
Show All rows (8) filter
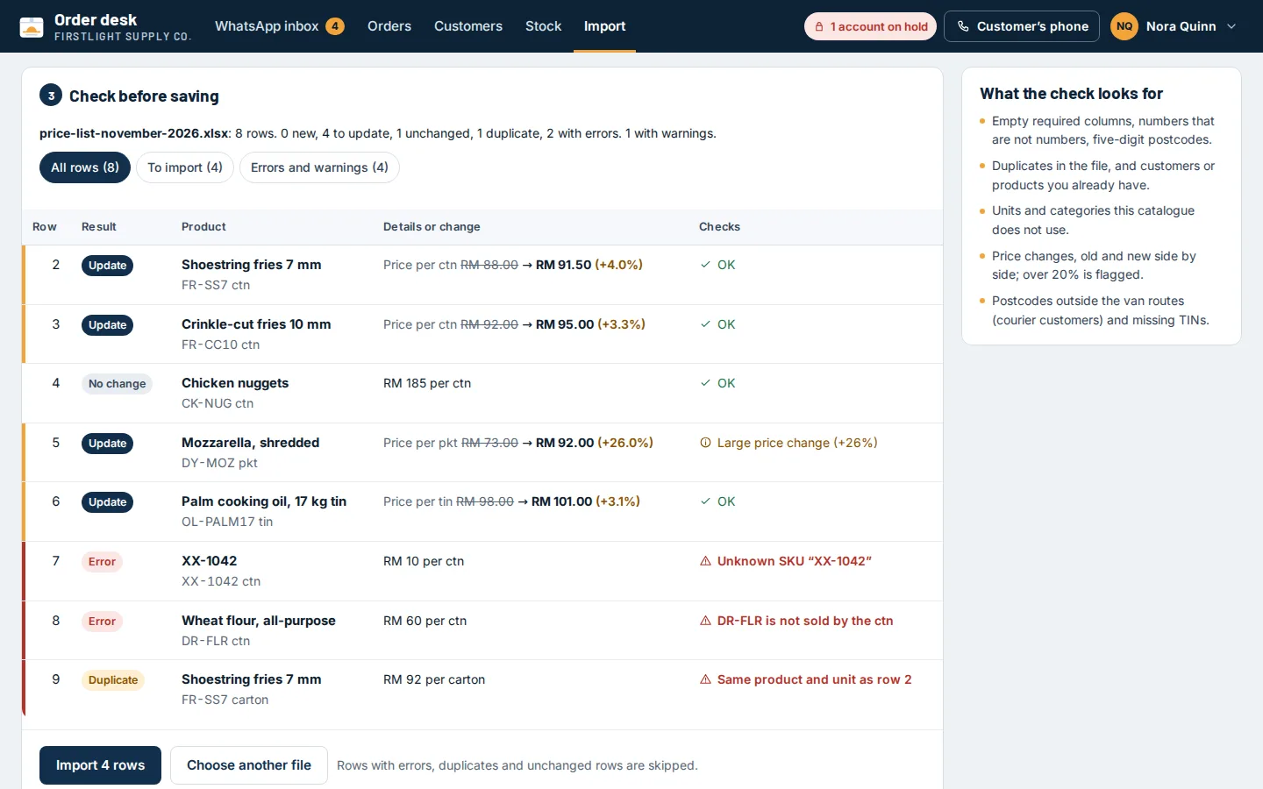tap(85, 167)
